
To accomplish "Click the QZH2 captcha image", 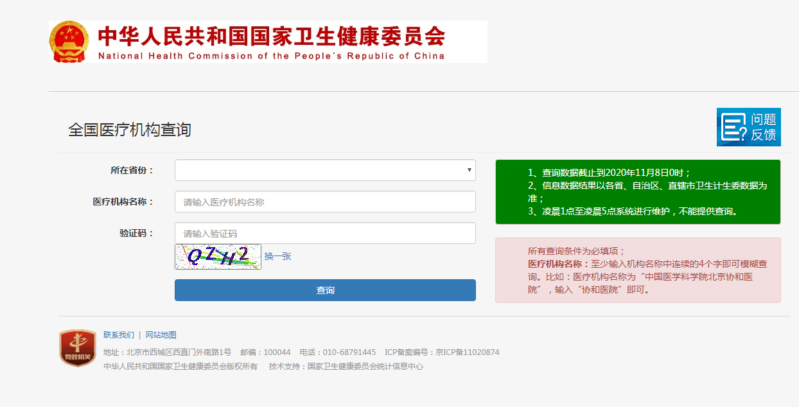I will click(x=218, y=256).
